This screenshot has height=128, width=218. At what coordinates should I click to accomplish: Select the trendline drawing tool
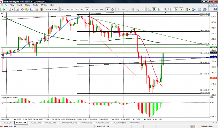(128, 9)
